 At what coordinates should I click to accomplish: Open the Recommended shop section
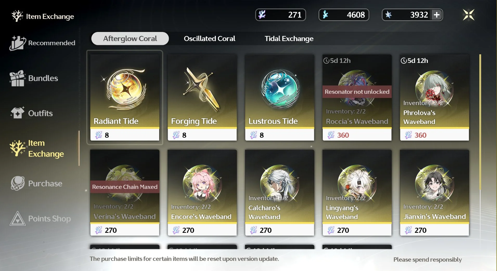click(42, 43)
